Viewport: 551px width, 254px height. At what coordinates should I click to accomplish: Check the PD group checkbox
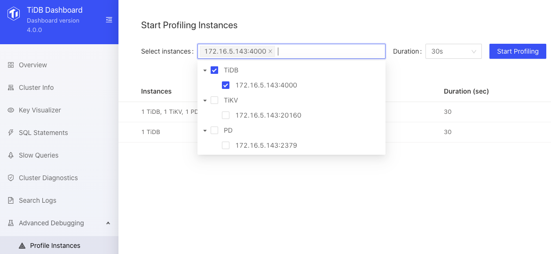click(x=214, y=130)
